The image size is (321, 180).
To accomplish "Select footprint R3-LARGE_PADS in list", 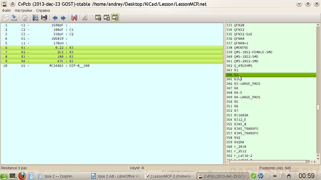I will click(x=247, y=84).
